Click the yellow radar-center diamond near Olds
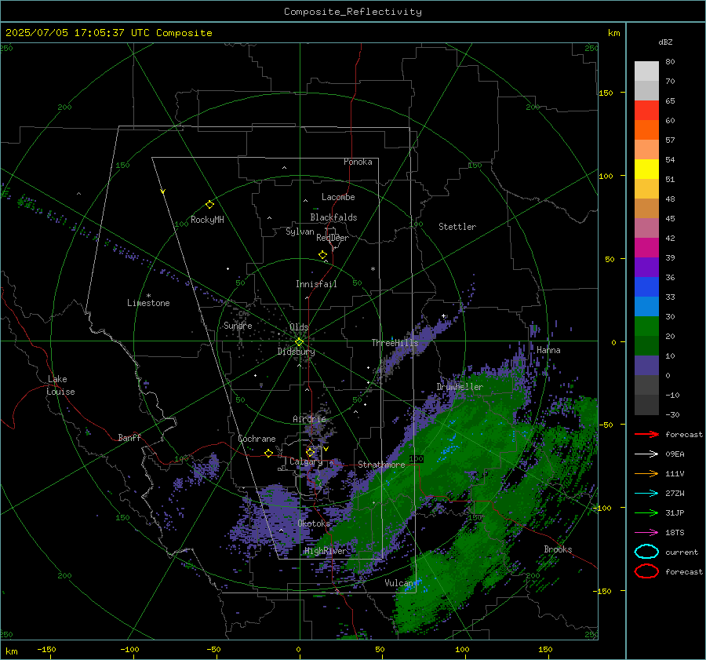 click(x=299, y=342)
